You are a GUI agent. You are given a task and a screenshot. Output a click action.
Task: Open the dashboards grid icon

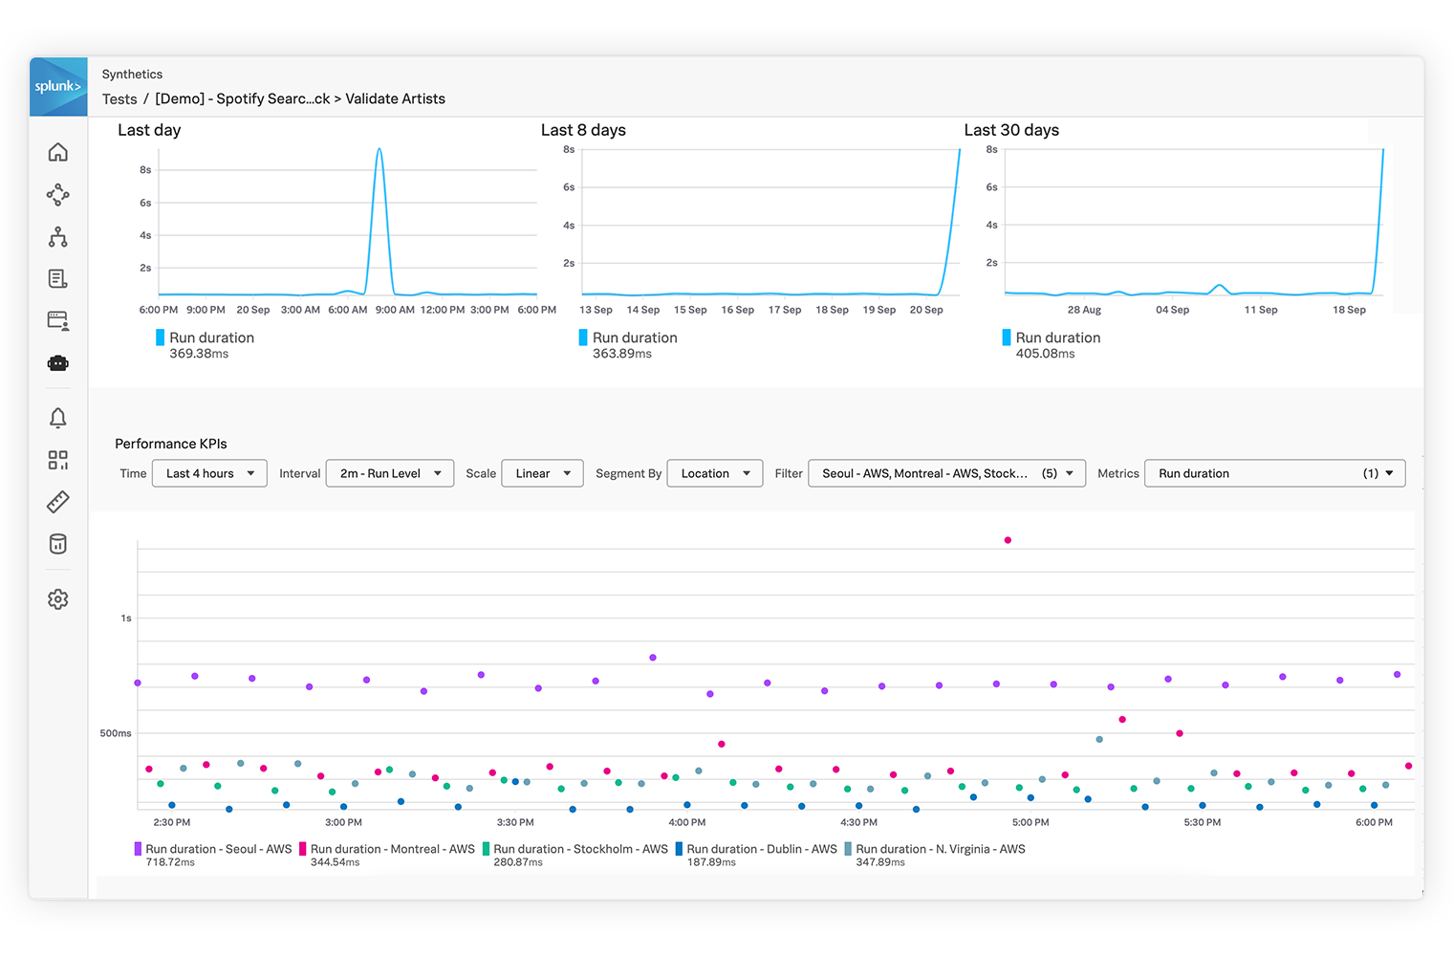pyautogui.click(x=58, y=460)
